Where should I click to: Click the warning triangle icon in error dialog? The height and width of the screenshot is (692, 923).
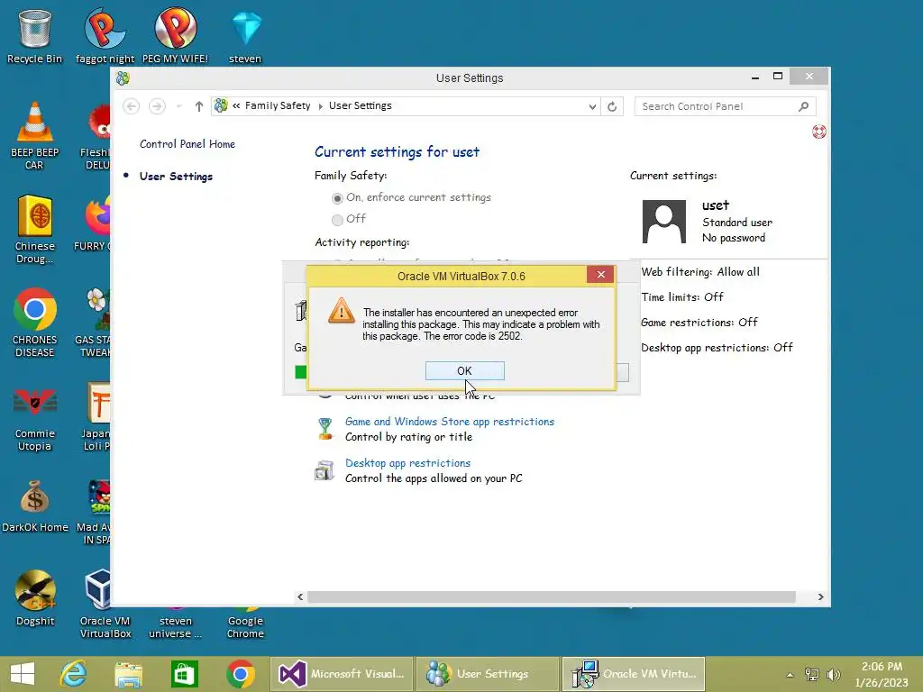point(342,311)
